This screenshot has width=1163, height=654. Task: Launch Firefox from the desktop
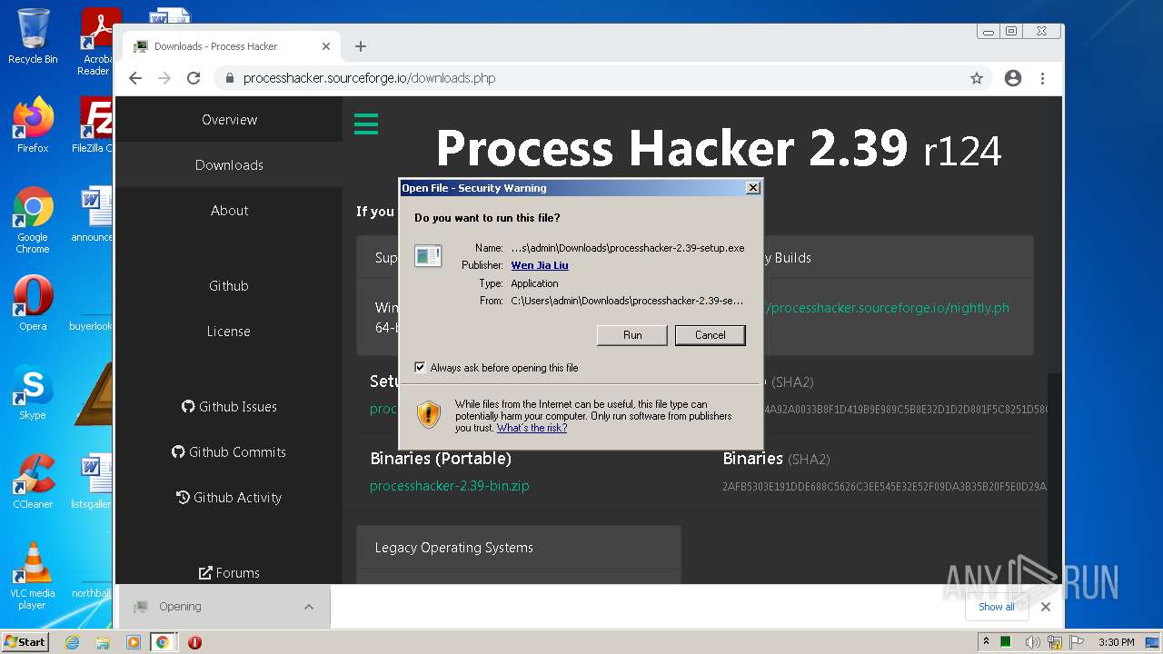(x=33, y=124)
